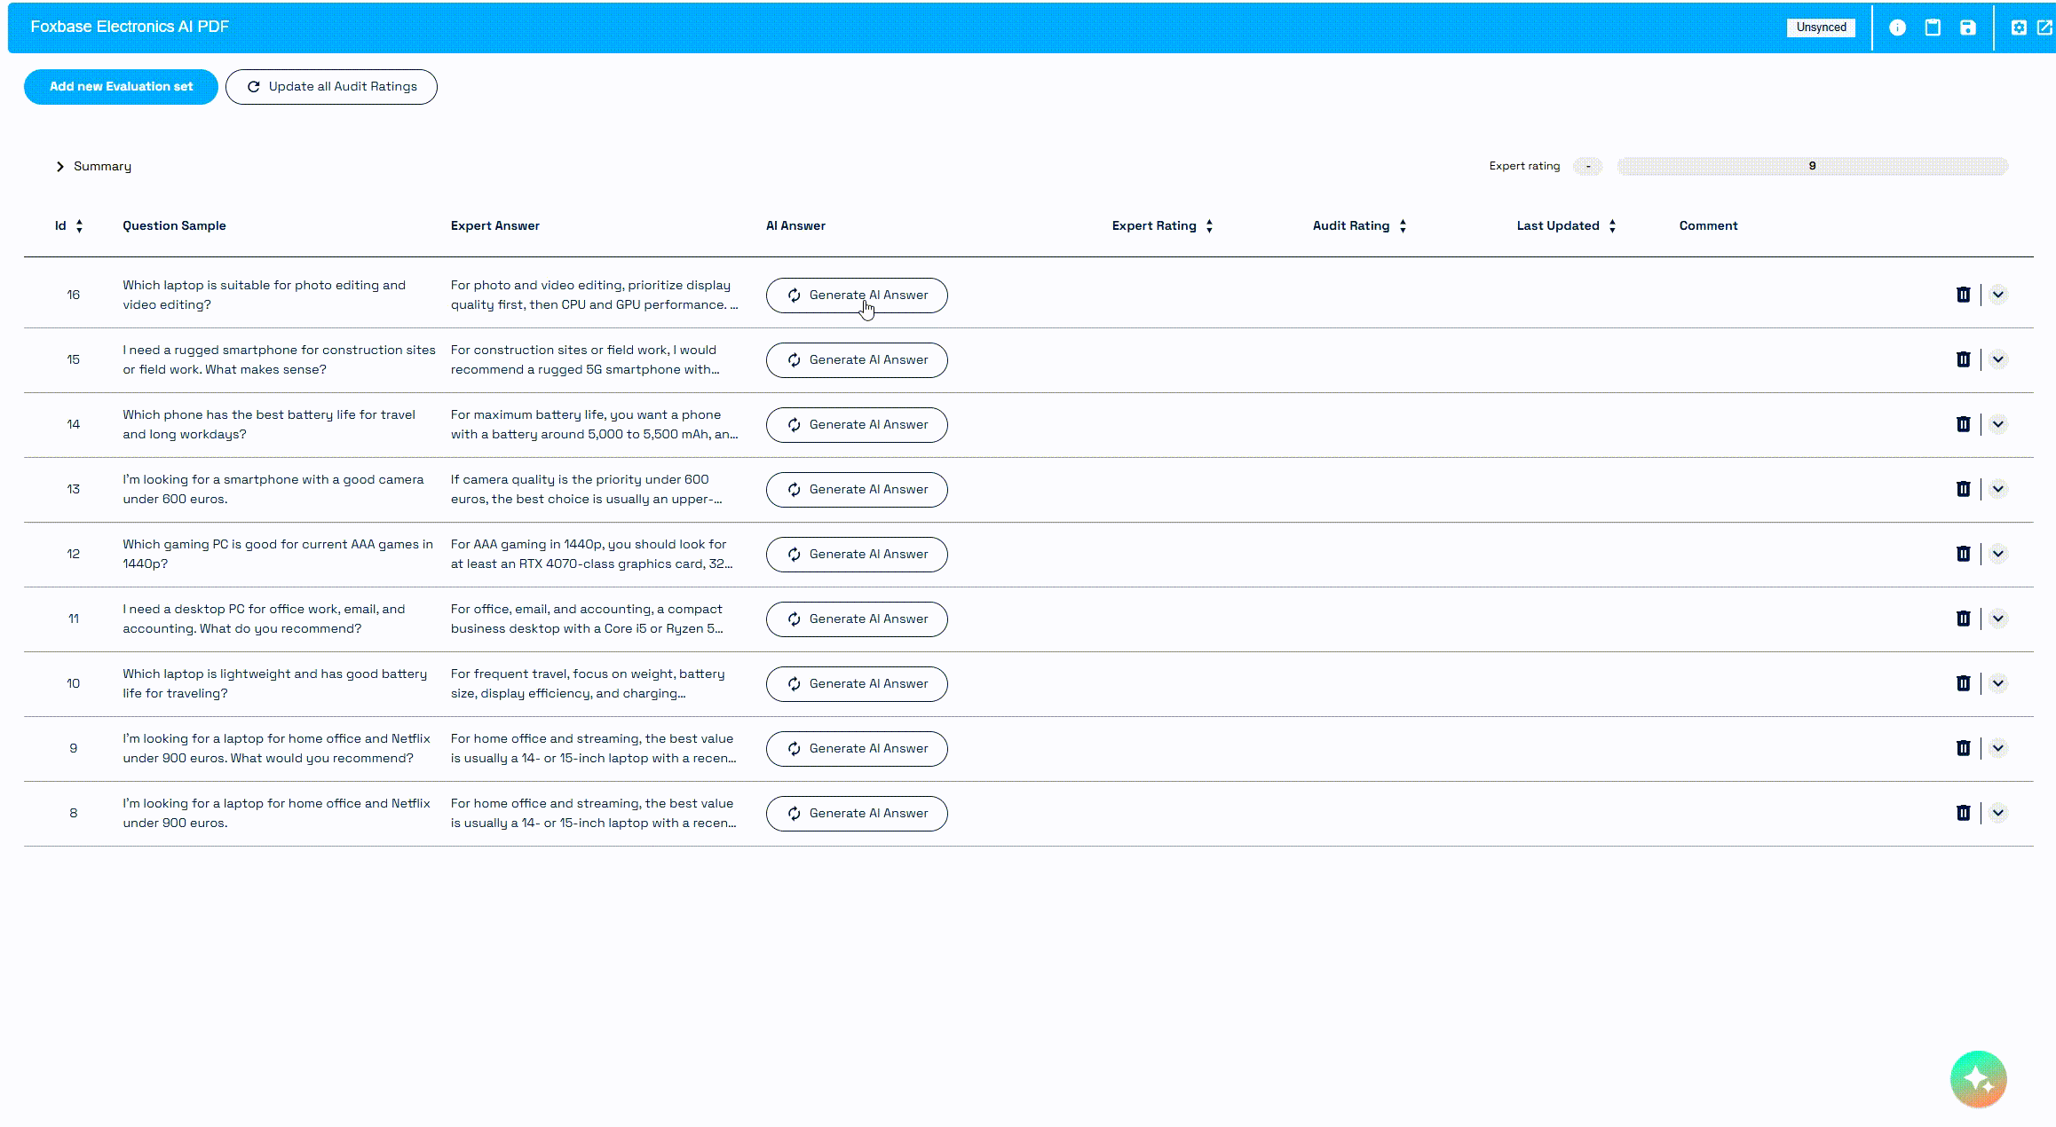This screenshot has height=1127, width=2056.
Task: Generate AI Answer for the photo editing laptop question
Action: coord(857,296)
